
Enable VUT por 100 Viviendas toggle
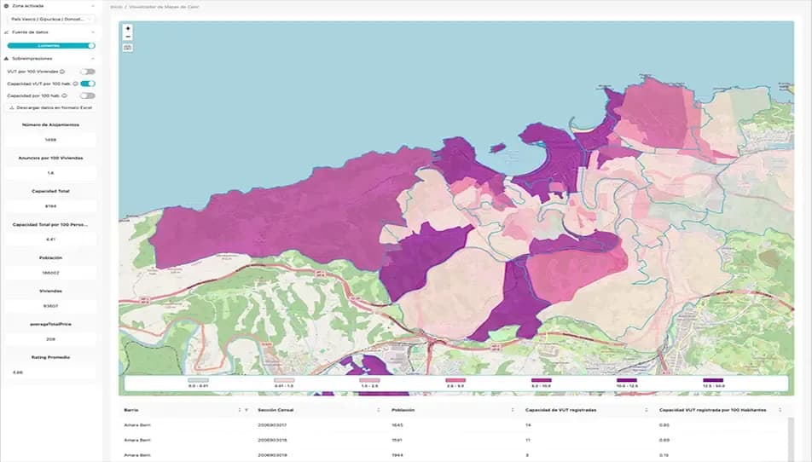click(x=88, y=72)
